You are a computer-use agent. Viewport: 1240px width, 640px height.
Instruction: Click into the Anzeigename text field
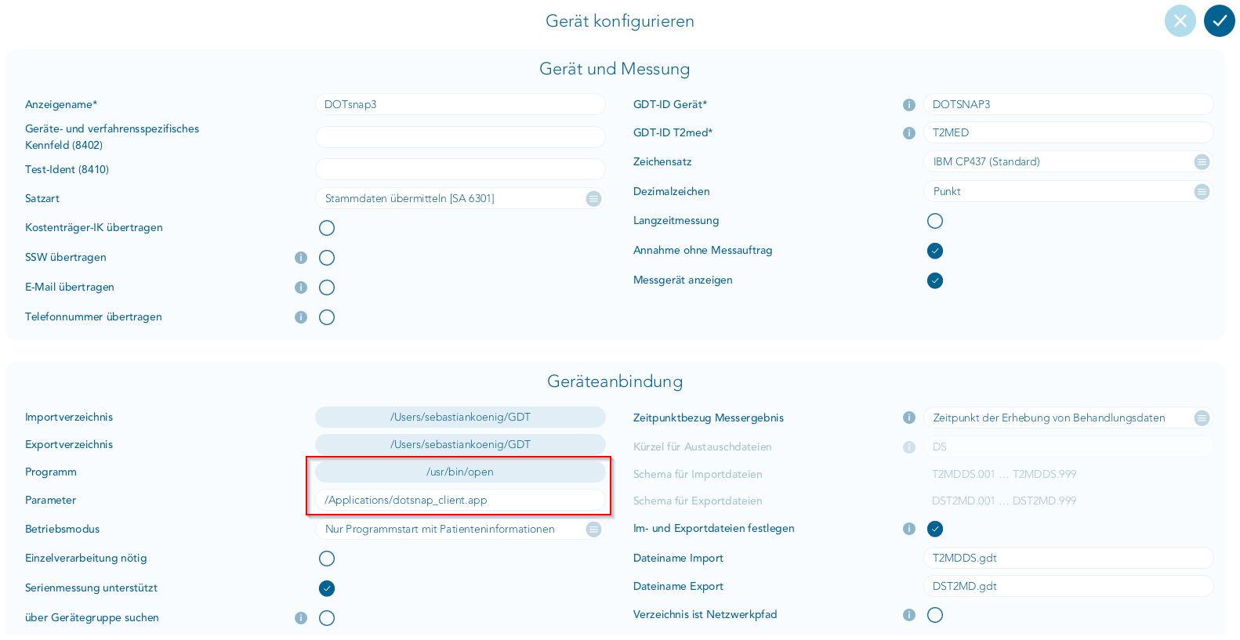(x=460, y=105)
